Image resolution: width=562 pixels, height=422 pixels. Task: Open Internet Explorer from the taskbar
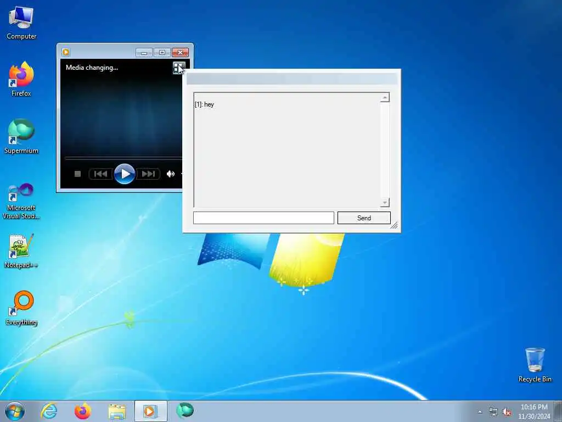pos(49,411)
